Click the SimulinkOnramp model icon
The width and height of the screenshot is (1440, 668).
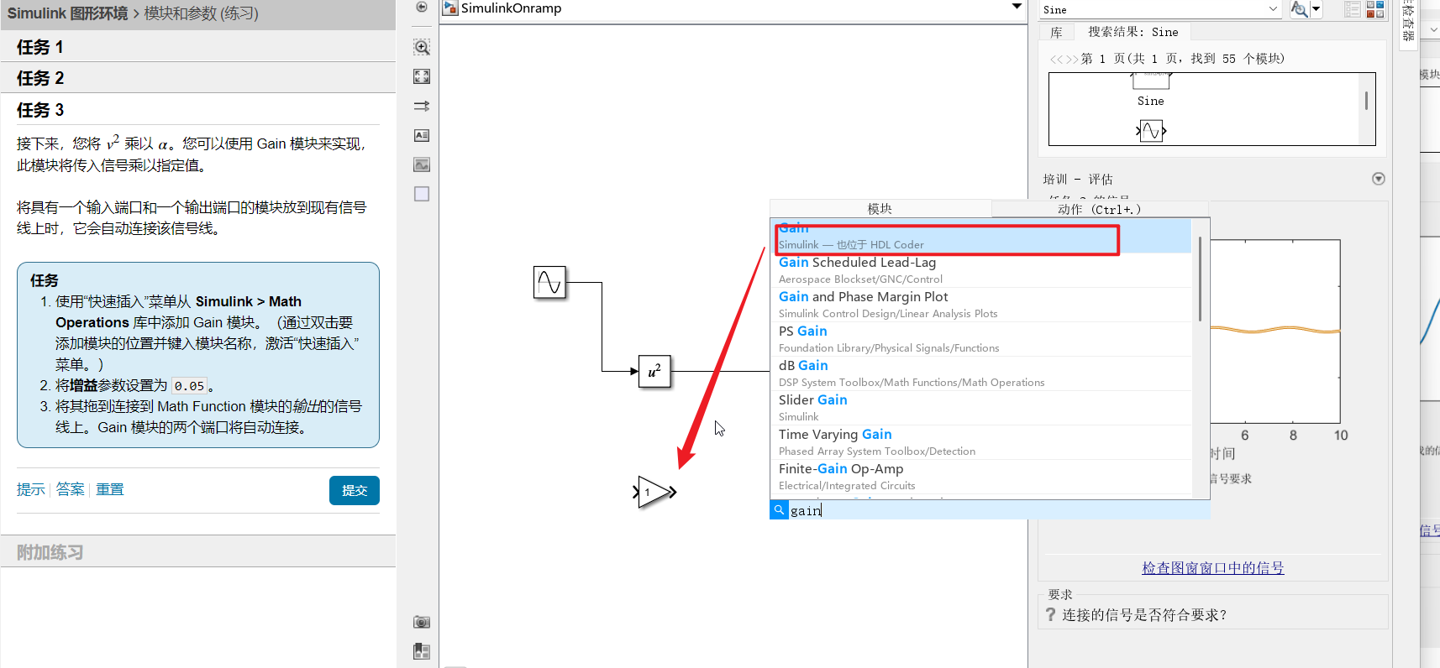450,8
